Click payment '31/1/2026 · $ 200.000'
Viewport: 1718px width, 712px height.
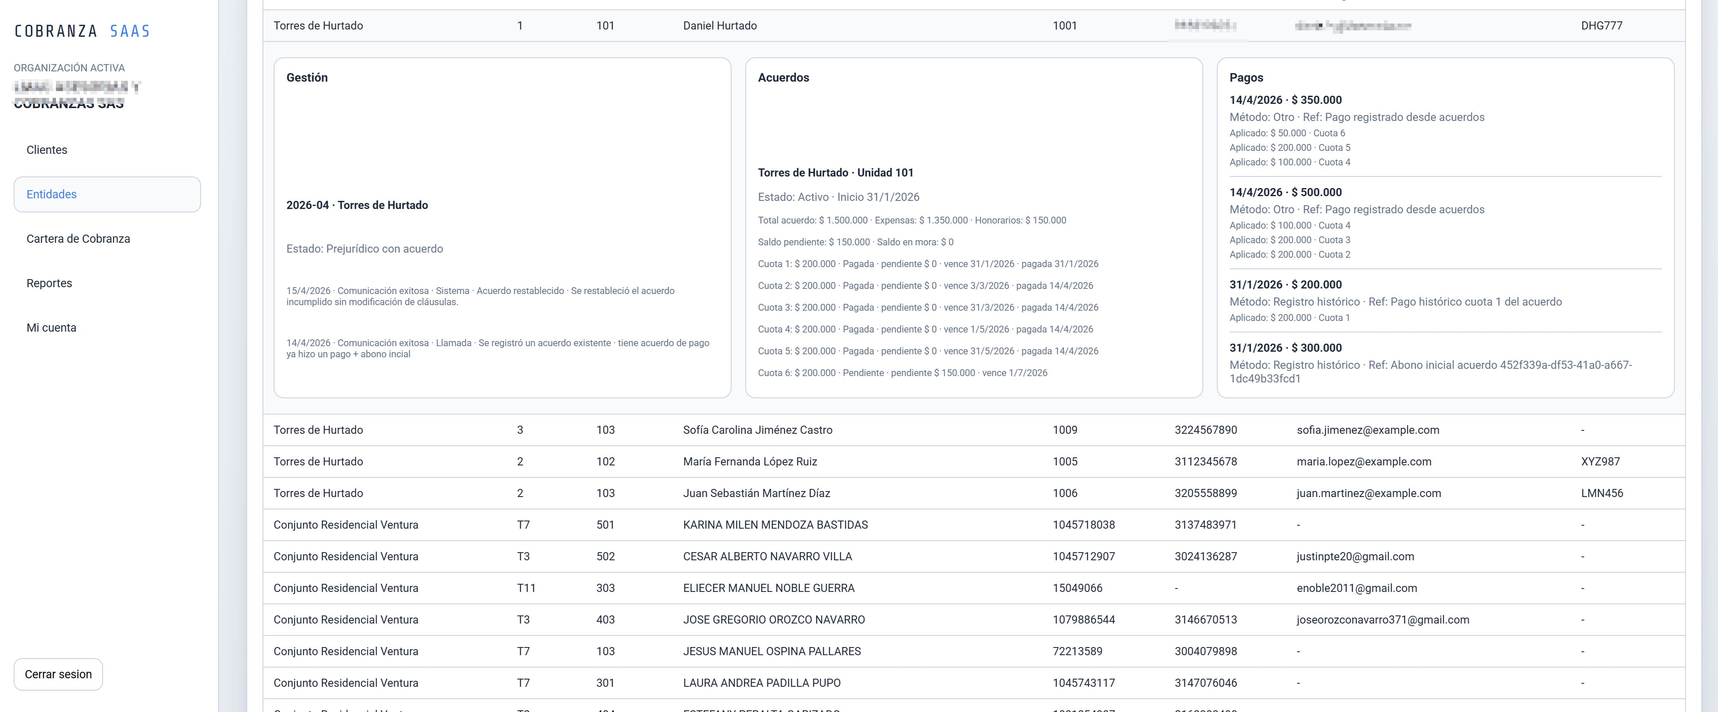(x=1285, y=285)
